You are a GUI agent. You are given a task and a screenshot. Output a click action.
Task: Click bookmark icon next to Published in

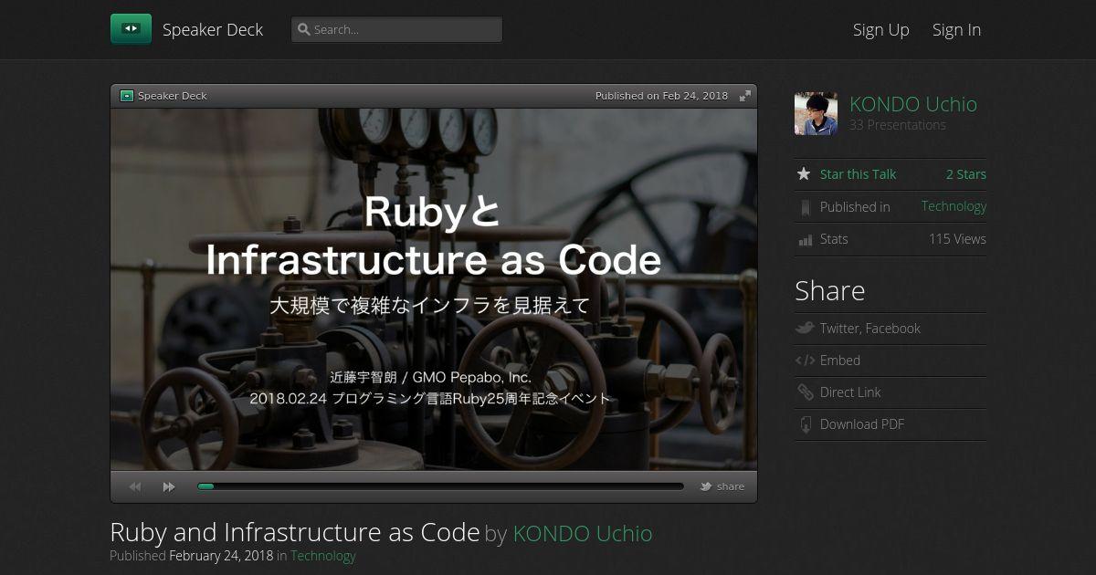pyautogui.click(x=805, y=207)
